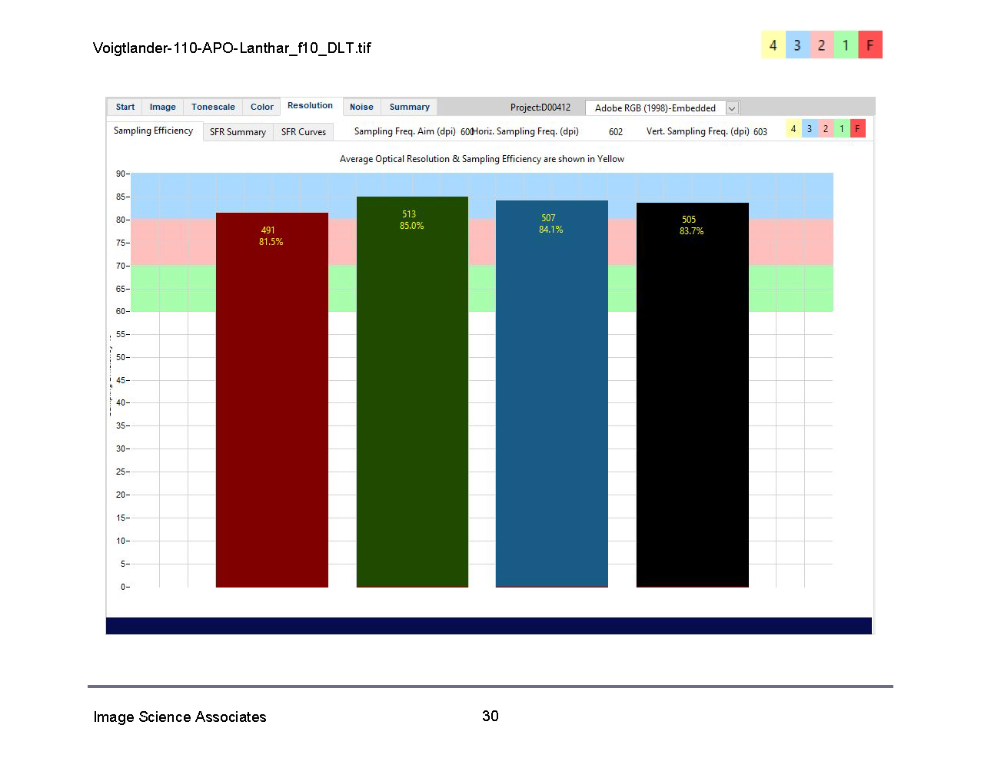Open the Start tab
981x758 pixels.
pyautogui.click(x=125, y=108)
